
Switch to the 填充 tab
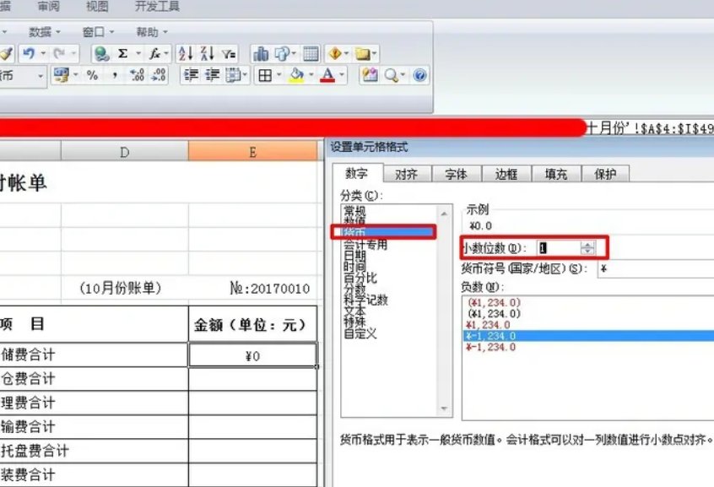coord(556,174)
